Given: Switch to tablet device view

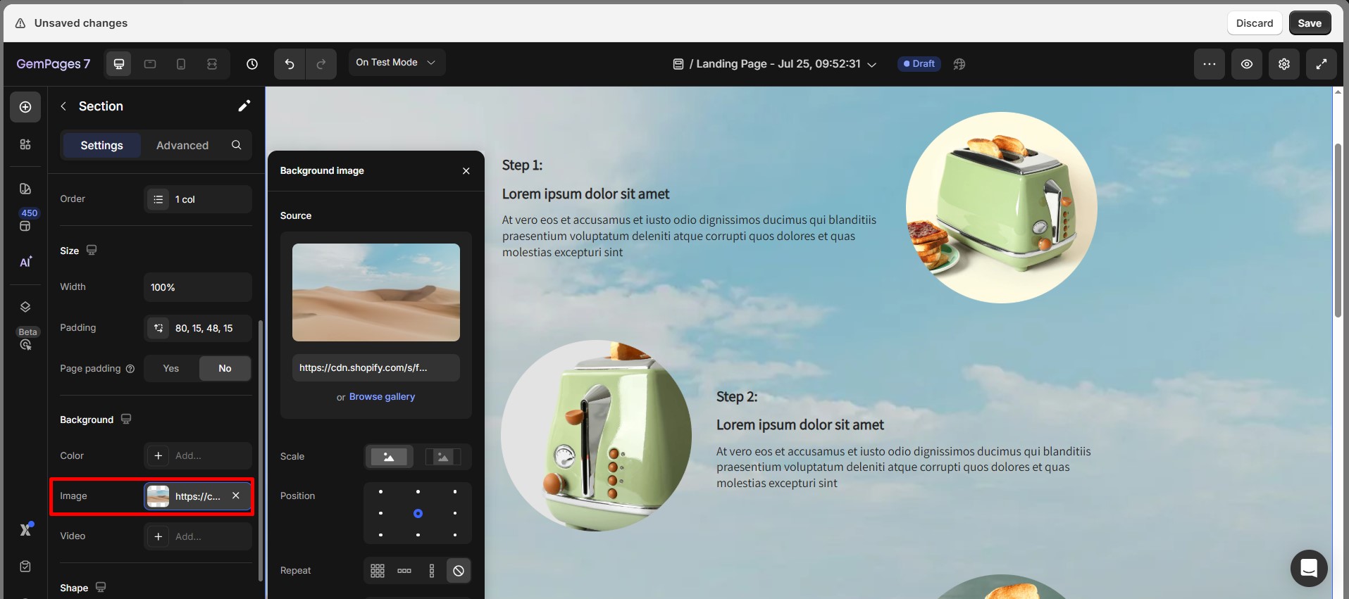Looking at the screenshot, I should pyautogui.click(x=150, y=64).
